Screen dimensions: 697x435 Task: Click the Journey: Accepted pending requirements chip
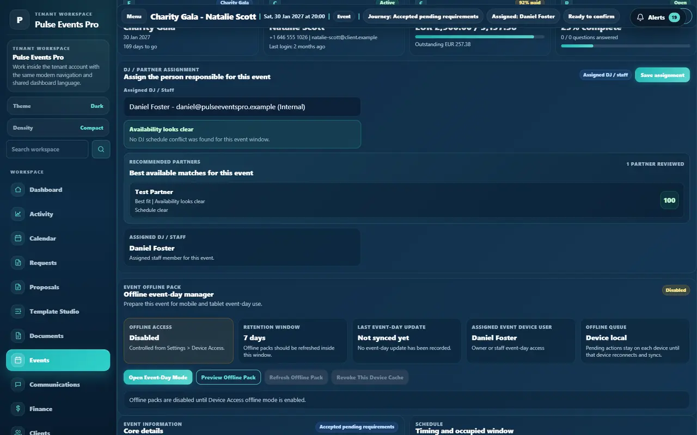point(423,16)
